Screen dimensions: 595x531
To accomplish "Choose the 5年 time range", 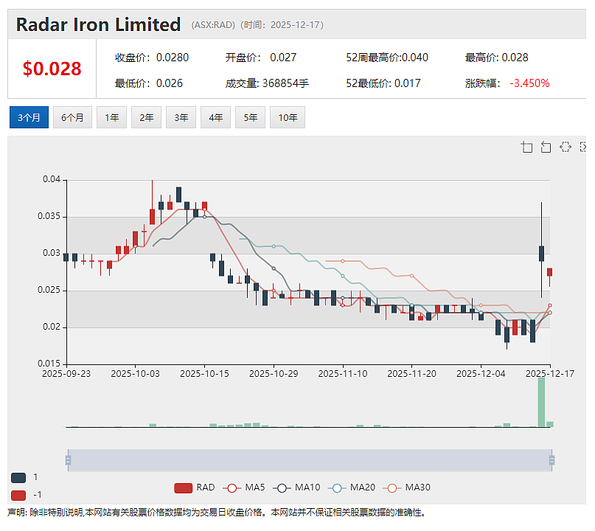I will (250, 118).
